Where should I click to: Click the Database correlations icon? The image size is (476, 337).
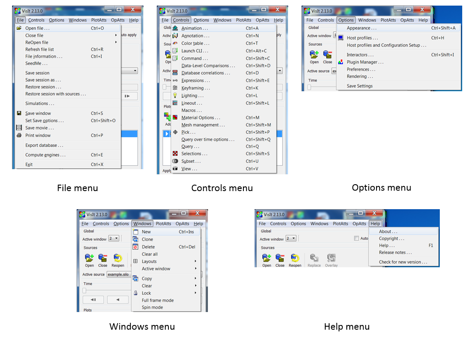[x=175, y=73]
